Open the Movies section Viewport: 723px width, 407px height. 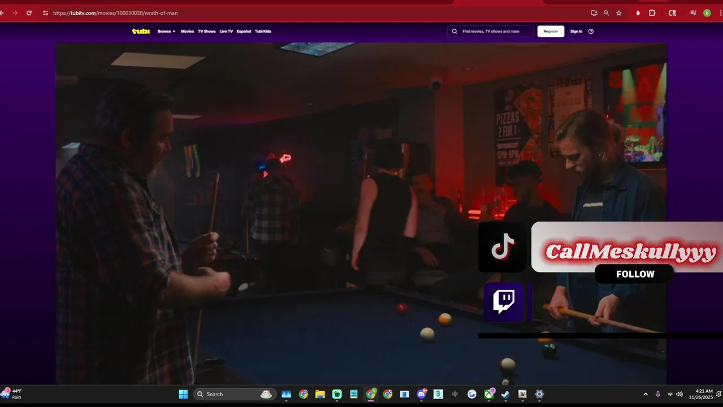coord(187,31)
